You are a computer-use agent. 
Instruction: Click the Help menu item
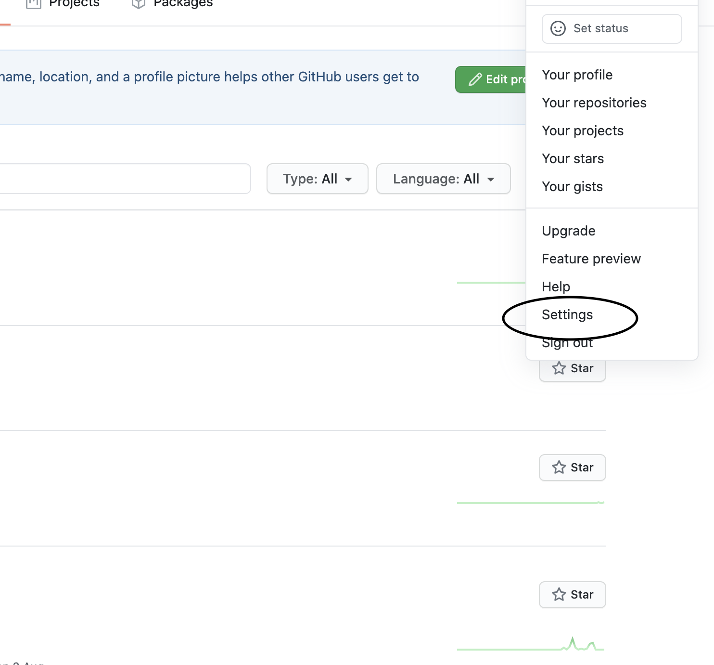click(x=556, y=287)
